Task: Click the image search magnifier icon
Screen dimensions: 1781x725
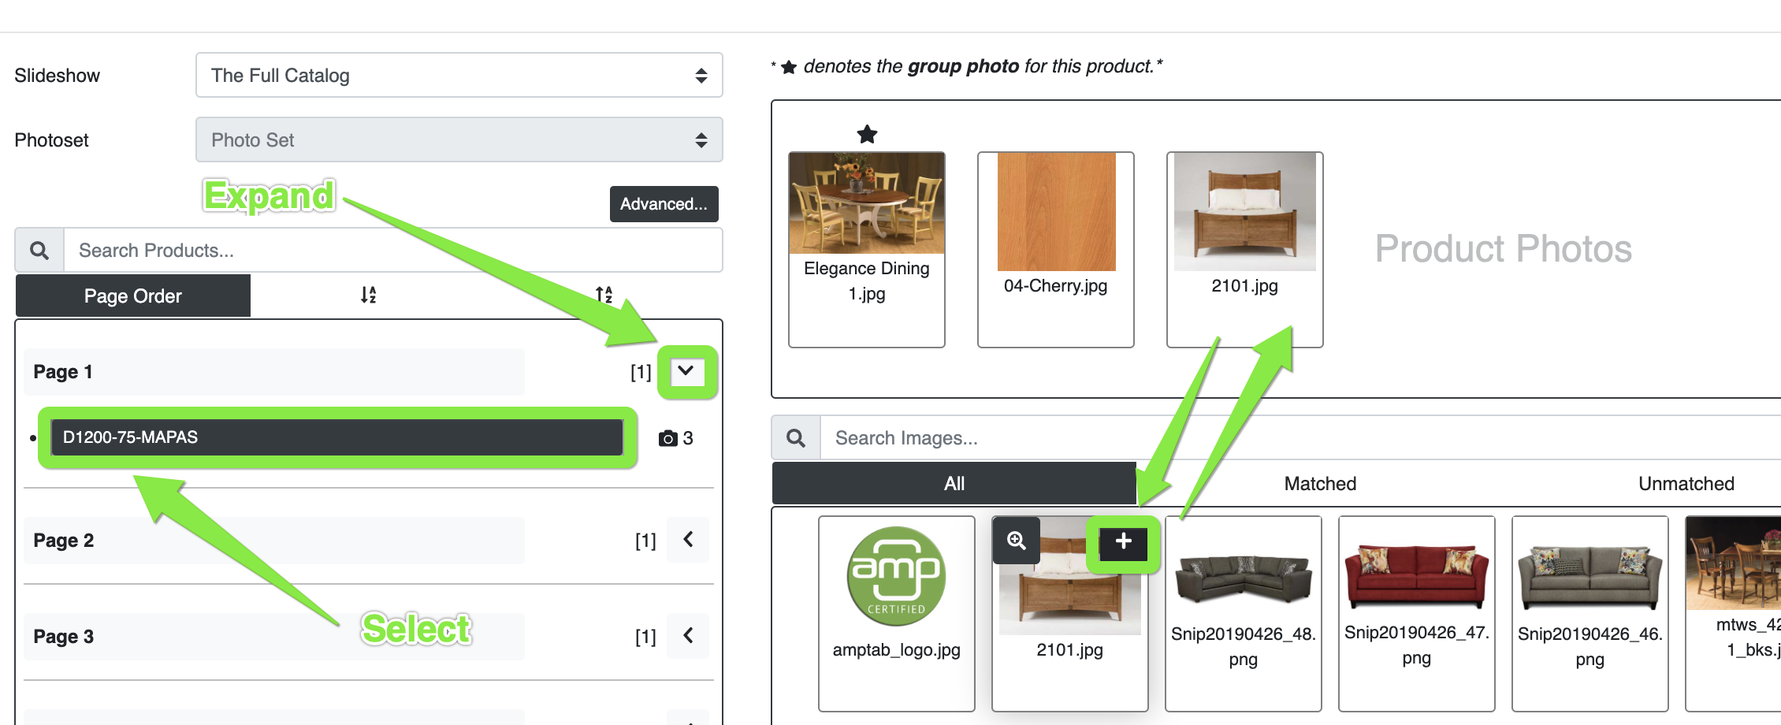Action: [x=796, y=438]
